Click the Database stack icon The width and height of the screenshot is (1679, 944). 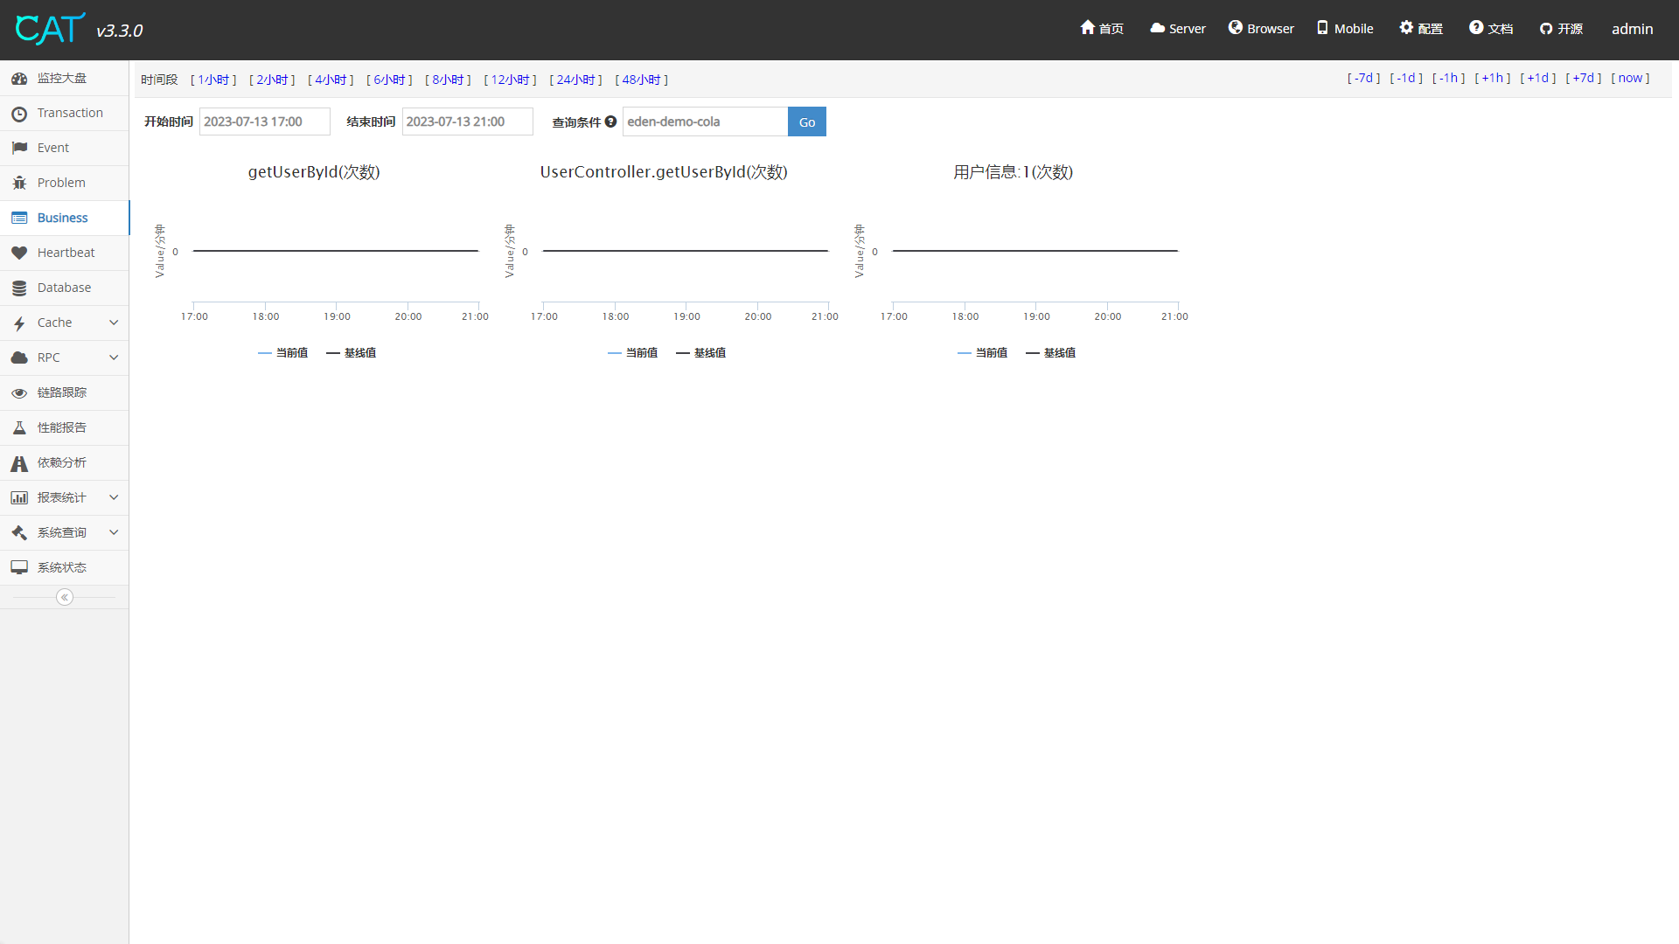pyautogui.click(x=19, y=288)
